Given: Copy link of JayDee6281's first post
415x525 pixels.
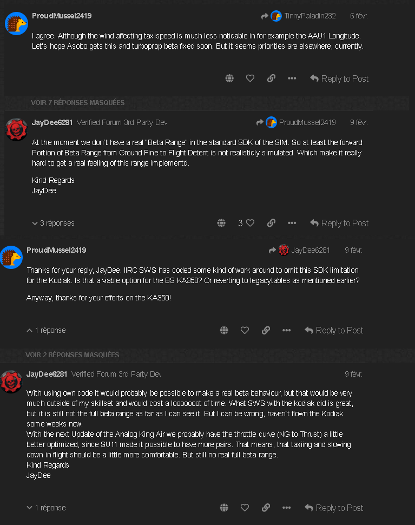Looking at the screenshot, I should (x=271, y=223).
